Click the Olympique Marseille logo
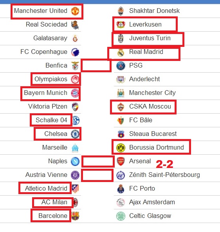Image resolution: width=220 pixels, height=232 pixels. pos(75,148)
